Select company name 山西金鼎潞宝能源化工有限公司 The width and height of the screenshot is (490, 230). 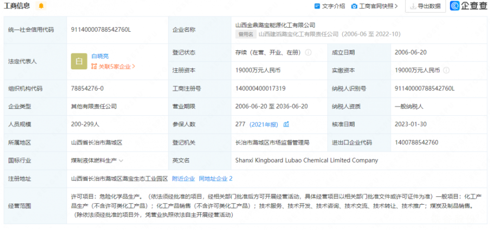[275, 25]
